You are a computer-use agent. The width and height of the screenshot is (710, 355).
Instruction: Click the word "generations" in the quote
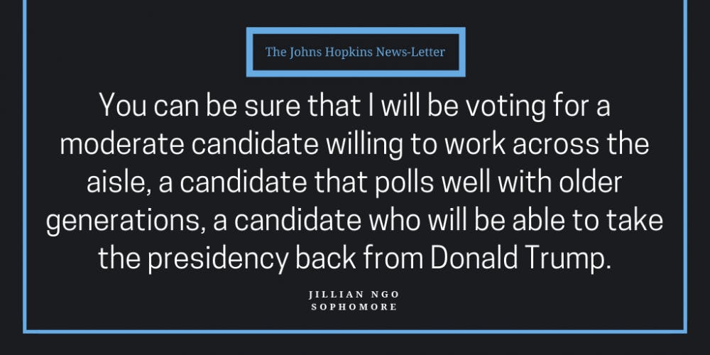pyautogui.click(x=122, y=221)
